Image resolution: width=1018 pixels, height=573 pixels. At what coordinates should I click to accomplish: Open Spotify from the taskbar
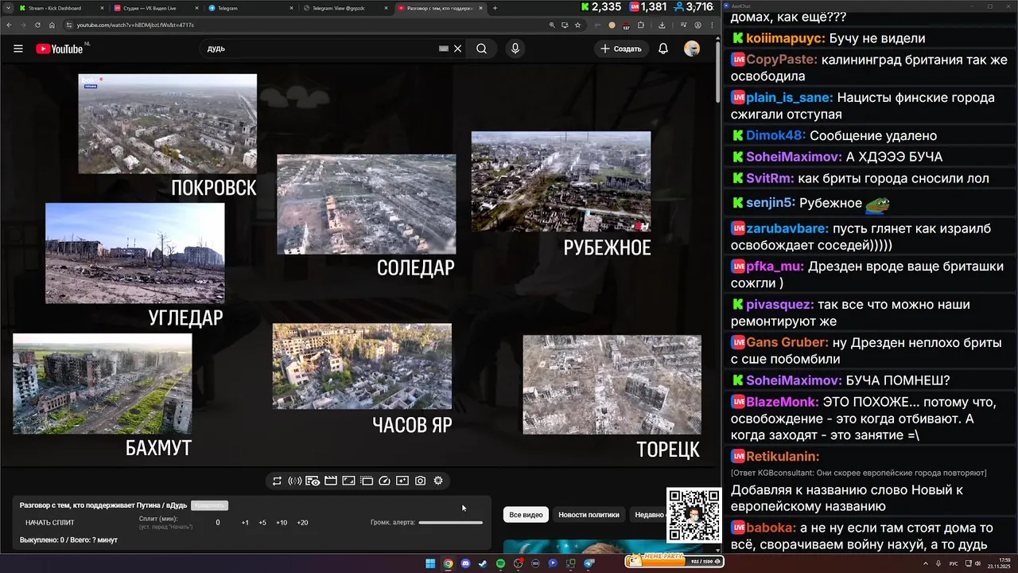click(500, 563)
